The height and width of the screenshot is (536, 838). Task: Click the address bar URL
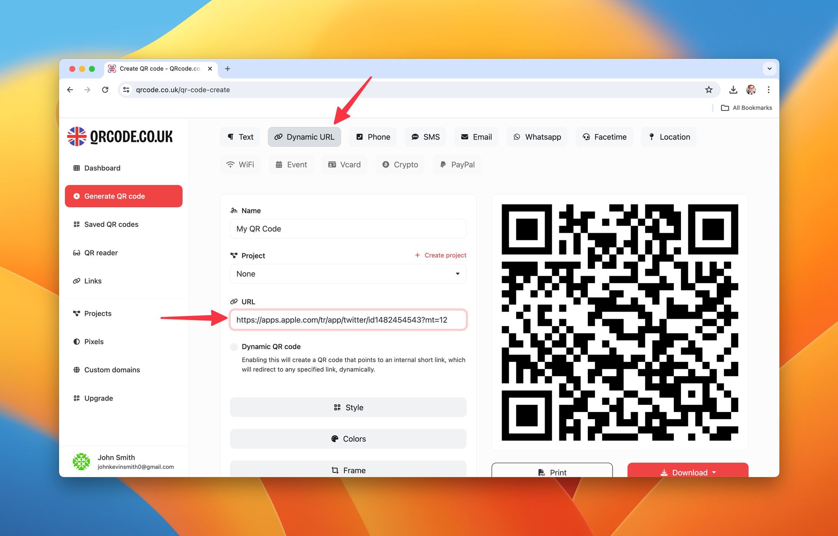coord(183,90)
